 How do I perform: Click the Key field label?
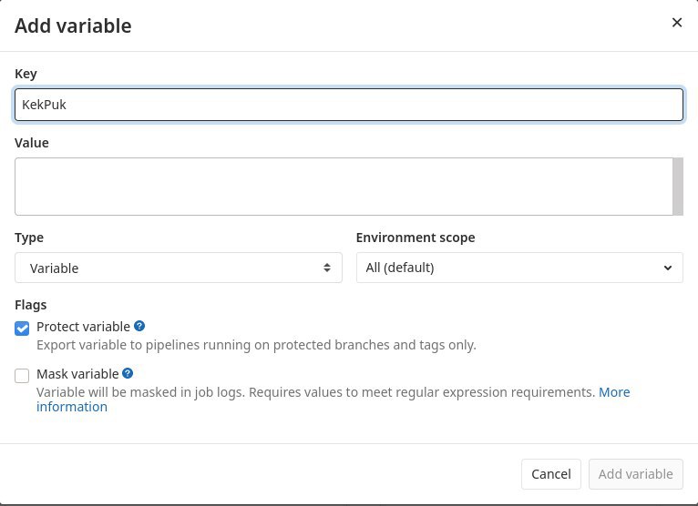pyautogui.click(x=26, y=74)
